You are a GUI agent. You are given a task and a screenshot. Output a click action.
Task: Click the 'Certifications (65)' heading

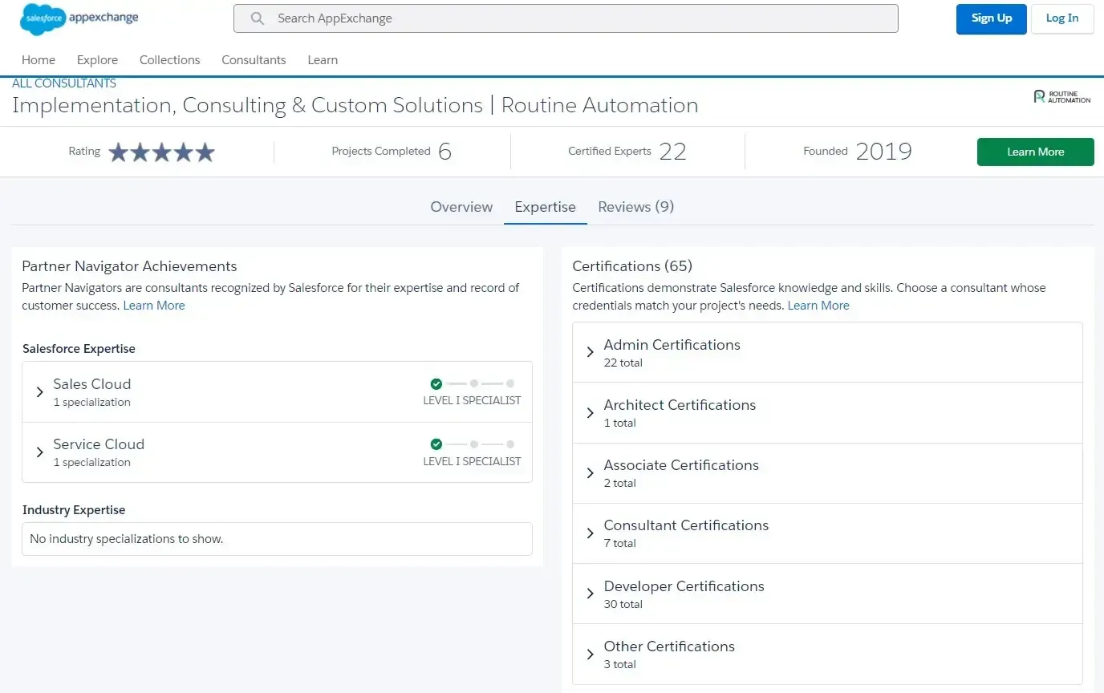(632, 266)
